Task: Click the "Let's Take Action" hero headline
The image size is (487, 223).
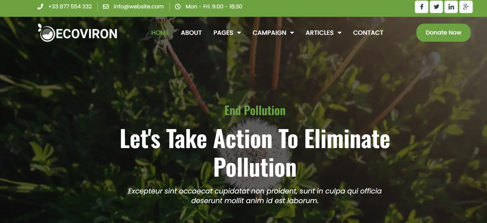Action: (x=255, y=152)
